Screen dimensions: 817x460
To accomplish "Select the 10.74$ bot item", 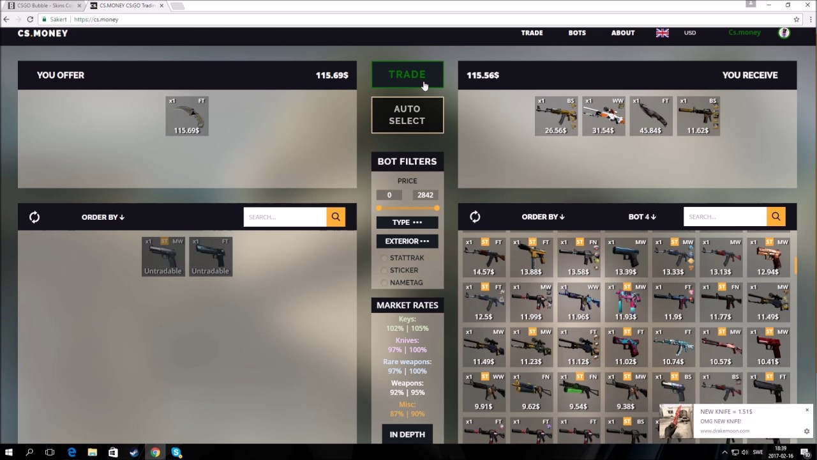I will [x=673, y=347].
